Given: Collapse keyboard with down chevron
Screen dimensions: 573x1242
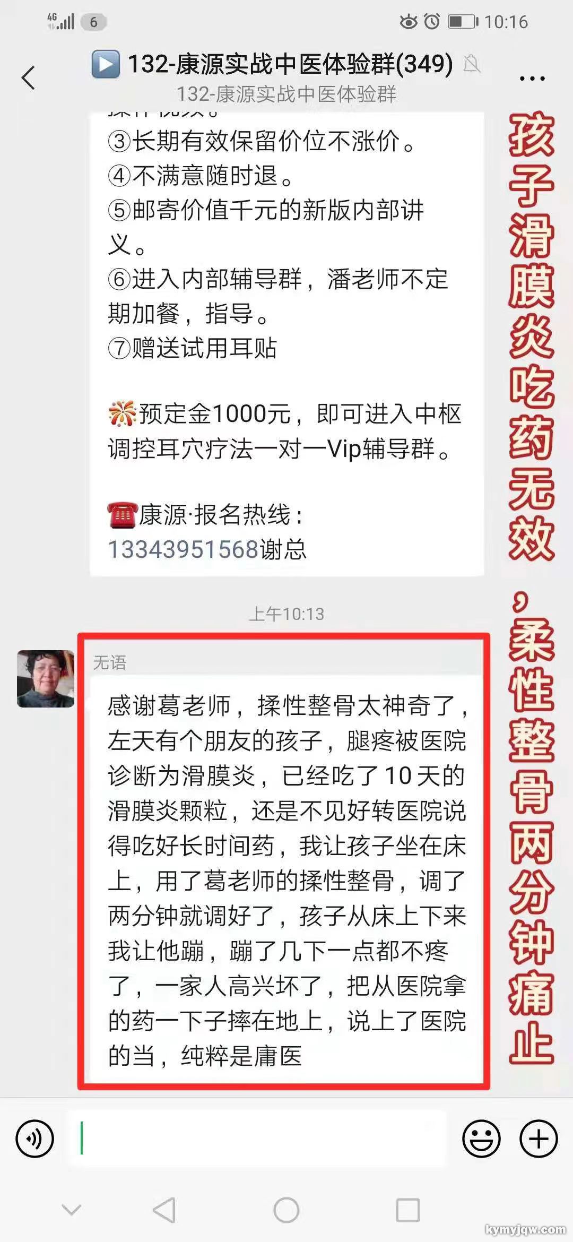Looking at the screenshot, I should 72,1210.
